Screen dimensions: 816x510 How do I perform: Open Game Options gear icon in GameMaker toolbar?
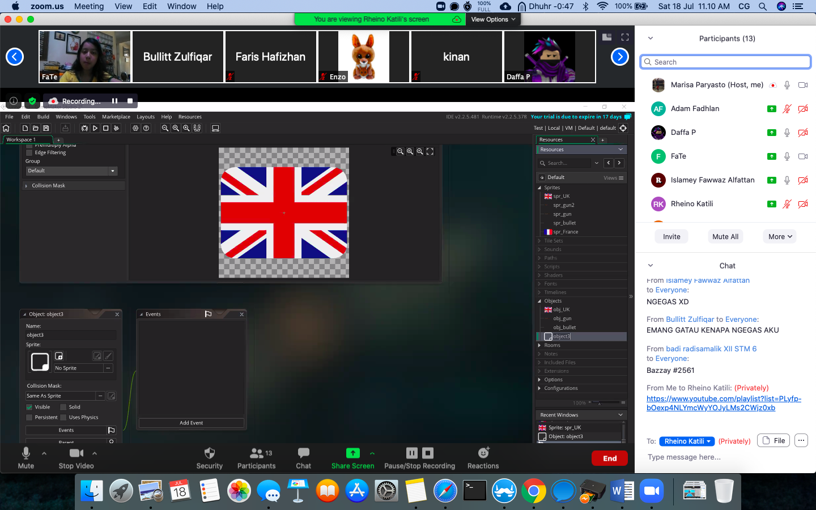(x=135, y=128)
